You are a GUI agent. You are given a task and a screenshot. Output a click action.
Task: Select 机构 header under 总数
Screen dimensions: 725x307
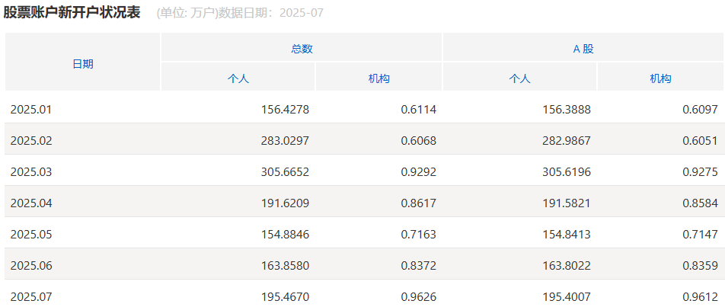[x=378, y=78]
